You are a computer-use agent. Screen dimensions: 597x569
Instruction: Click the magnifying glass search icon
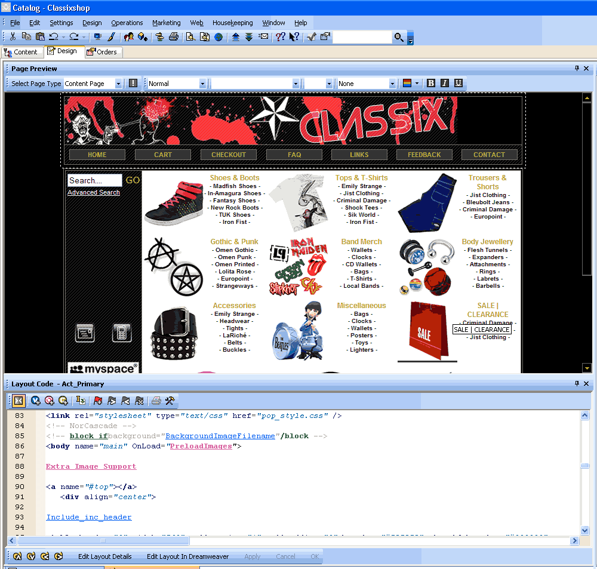click(x=399, y=38)
